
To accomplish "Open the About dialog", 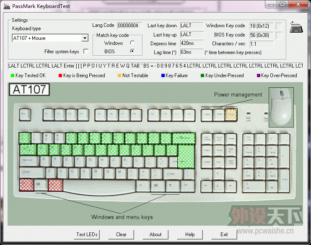I will click(155, 235).
